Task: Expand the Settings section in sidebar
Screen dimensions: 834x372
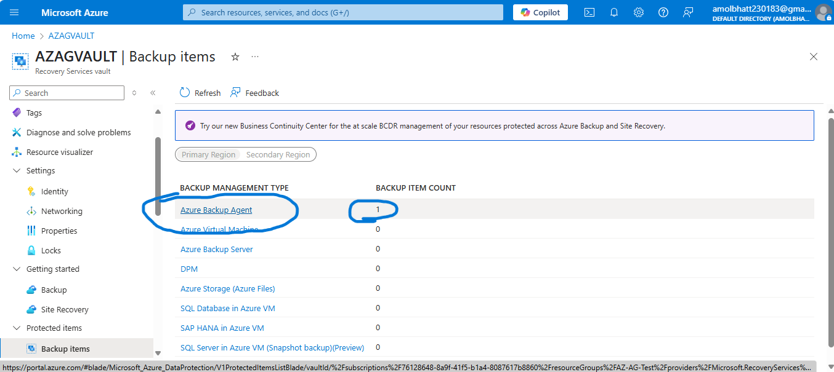Action: [x=17, y=171]
